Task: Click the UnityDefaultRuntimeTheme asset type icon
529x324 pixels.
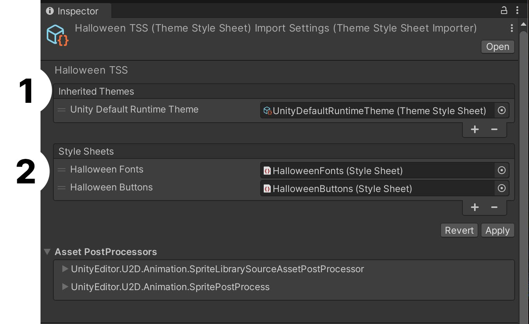Action: [x=268, y=111]
